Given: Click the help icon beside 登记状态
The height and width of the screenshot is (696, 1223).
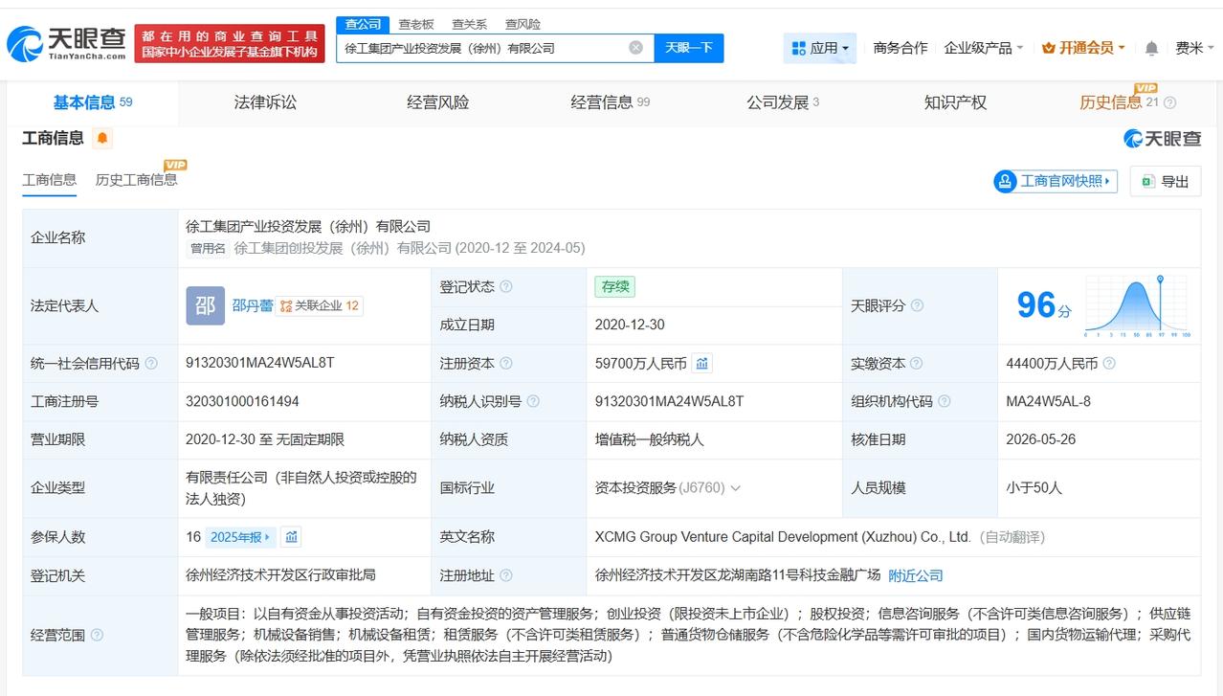Looking at the screenshot, I should [505, 286].
